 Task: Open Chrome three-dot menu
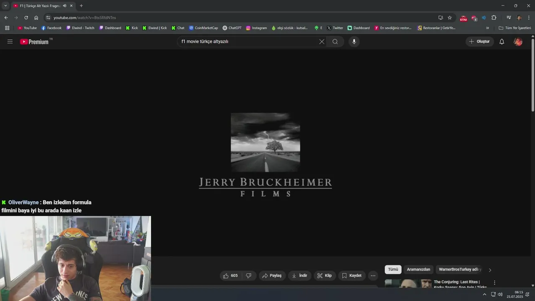(x=529, y=18)
